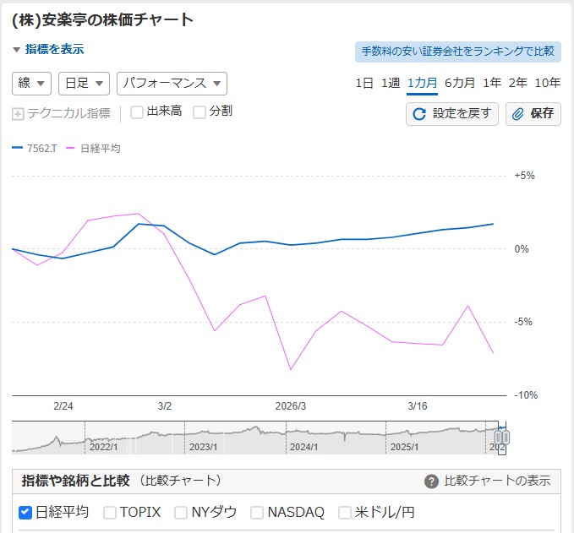
Task: Click the reset settings refresh icon
Action: click(x=419, y=113)
